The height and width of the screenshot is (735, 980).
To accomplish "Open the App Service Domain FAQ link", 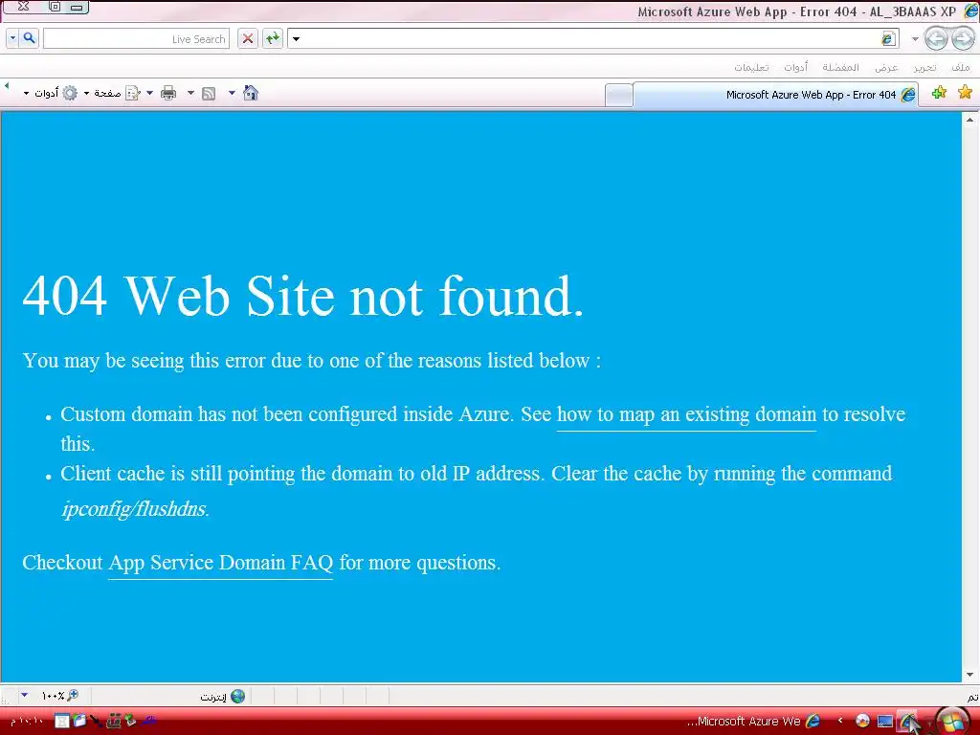I will [x=221, y=563].
